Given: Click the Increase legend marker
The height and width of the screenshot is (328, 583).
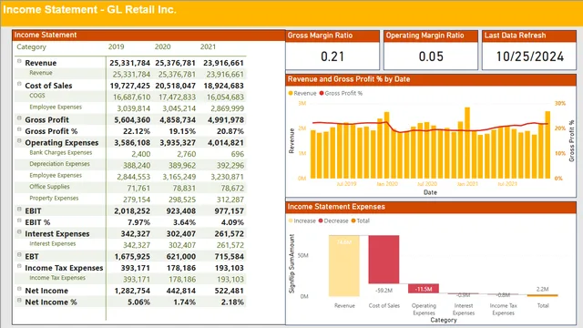Looking at the screenshot, I should tap(291, 220).
